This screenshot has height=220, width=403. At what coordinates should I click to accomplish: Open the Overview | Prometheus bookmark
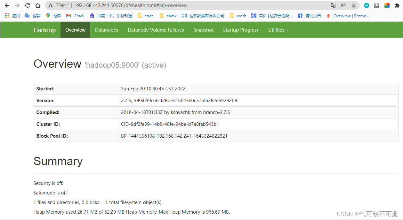[x=348, y=16]
